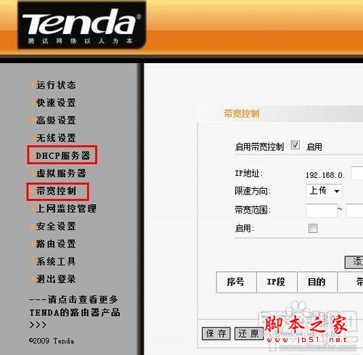Open the more TENDA router products link
The image size is (363, 355).
tap(75, 312)
